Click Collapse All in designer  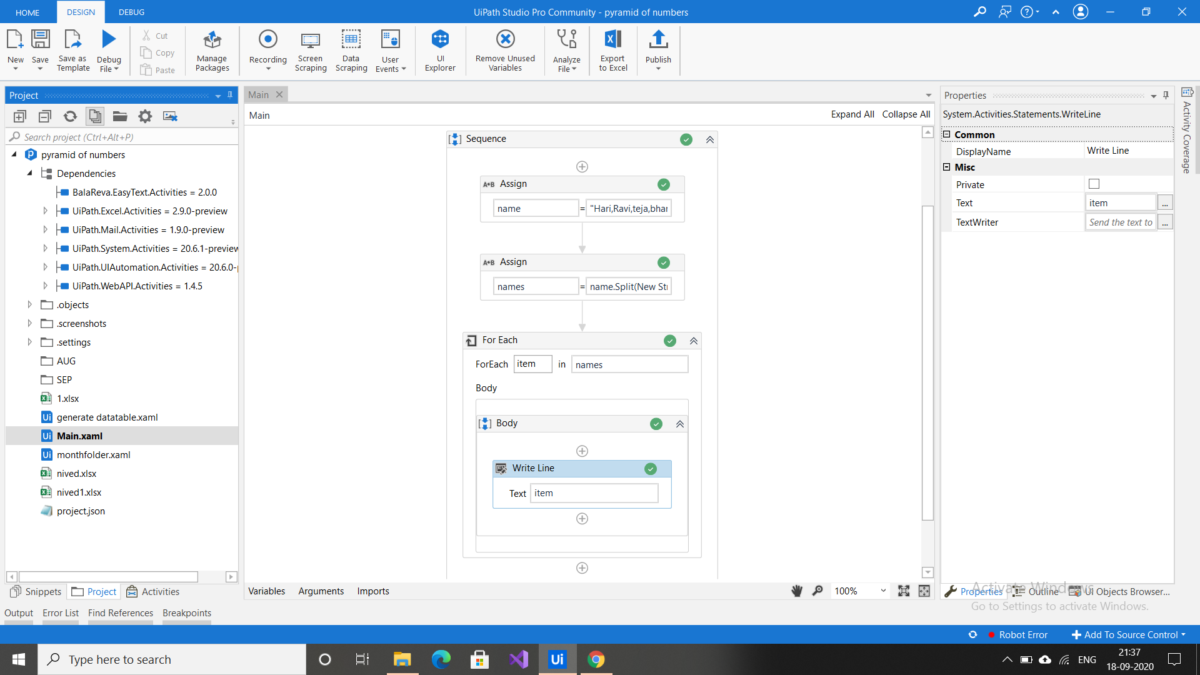[x=906, y=114]
